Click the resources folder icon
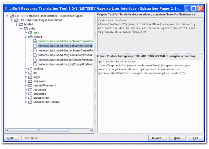This screenshot has width=209, height=149. (30, 90)
